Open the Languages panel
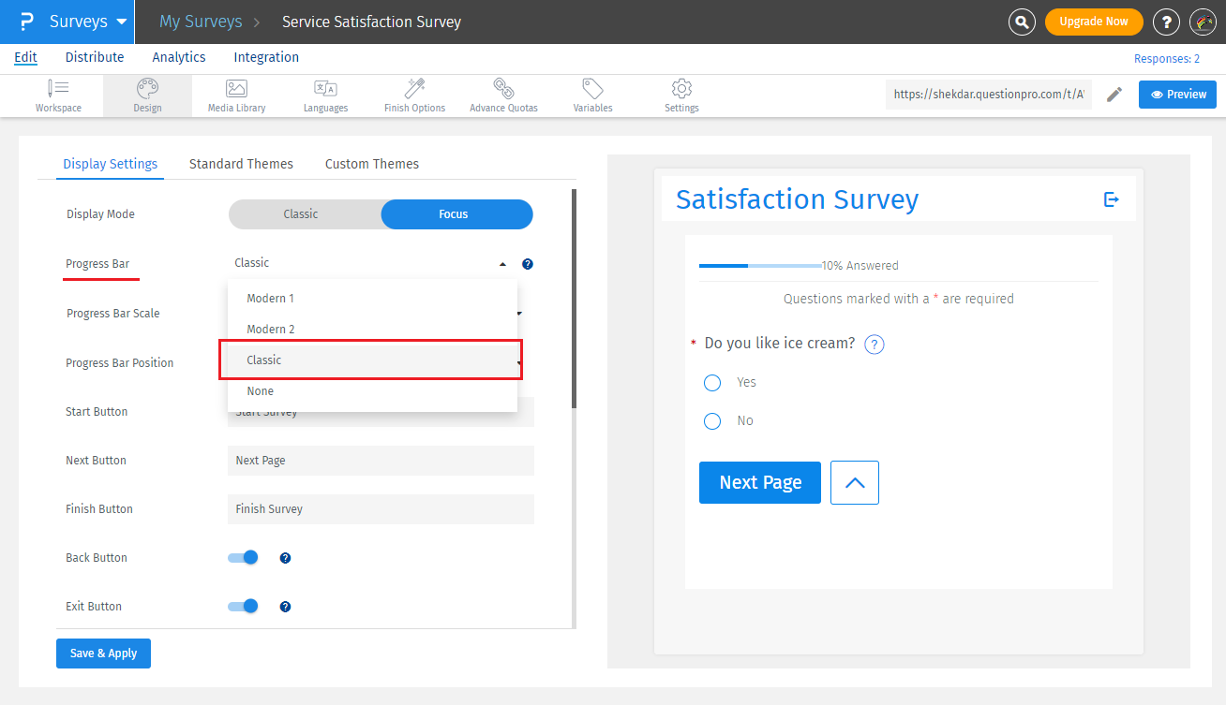This screenshot has height=705, width=1226. click(324, 95)
